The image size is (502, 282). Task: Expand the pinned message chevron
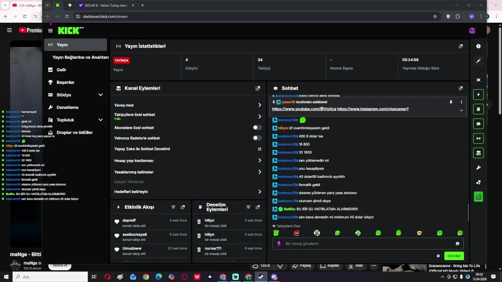click(461, 110)
